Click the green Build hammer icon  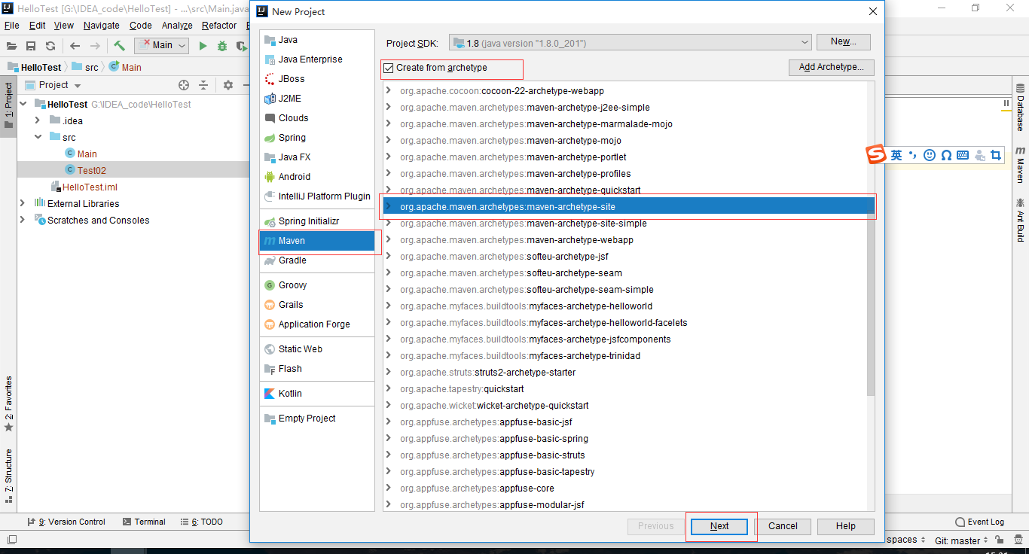(119, 45)
